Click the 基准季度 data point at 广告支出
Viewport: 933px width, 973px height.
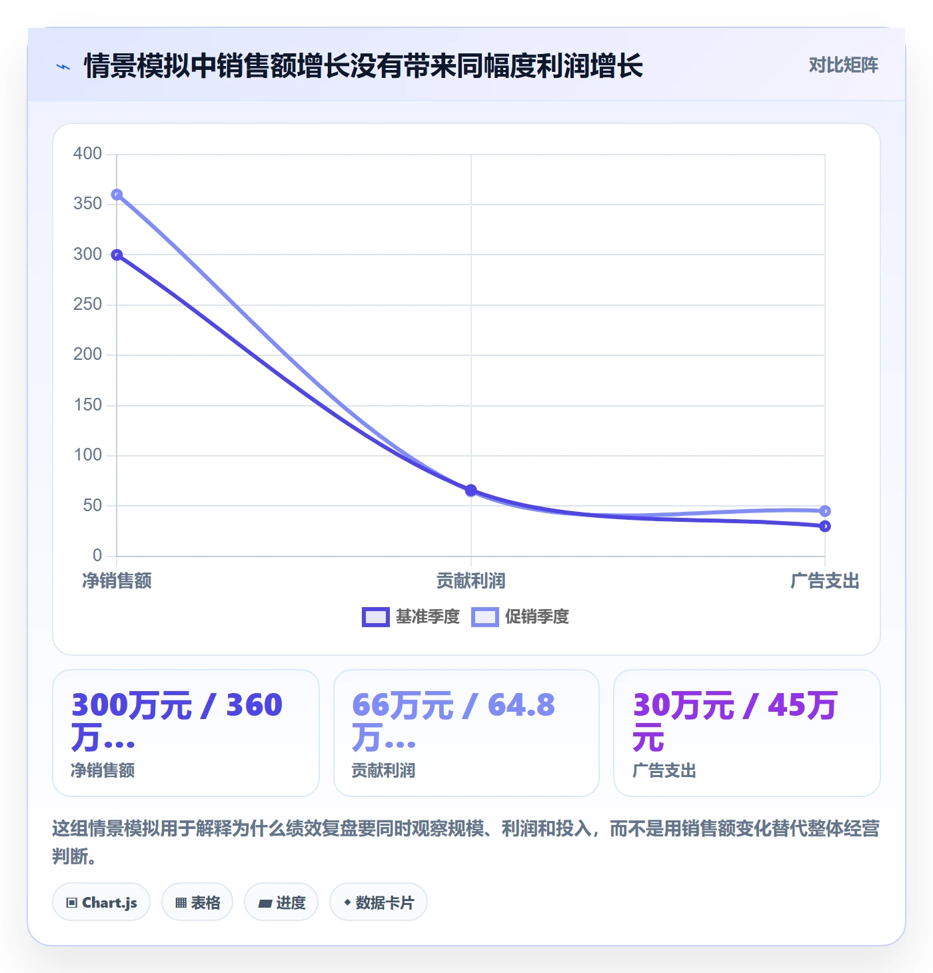tap(825, 526)
